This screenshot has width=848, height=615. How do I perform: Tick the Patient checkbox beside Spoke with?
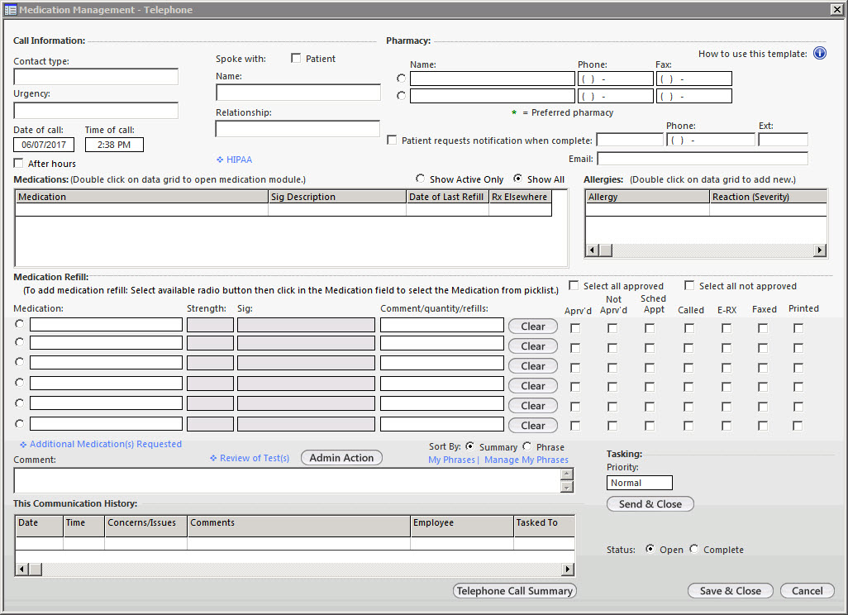[x=296, y=58]
